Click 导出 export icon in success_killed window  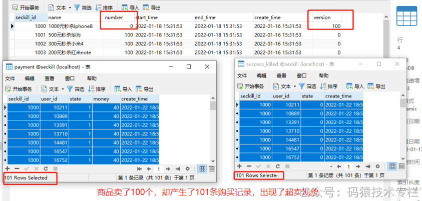376,86
